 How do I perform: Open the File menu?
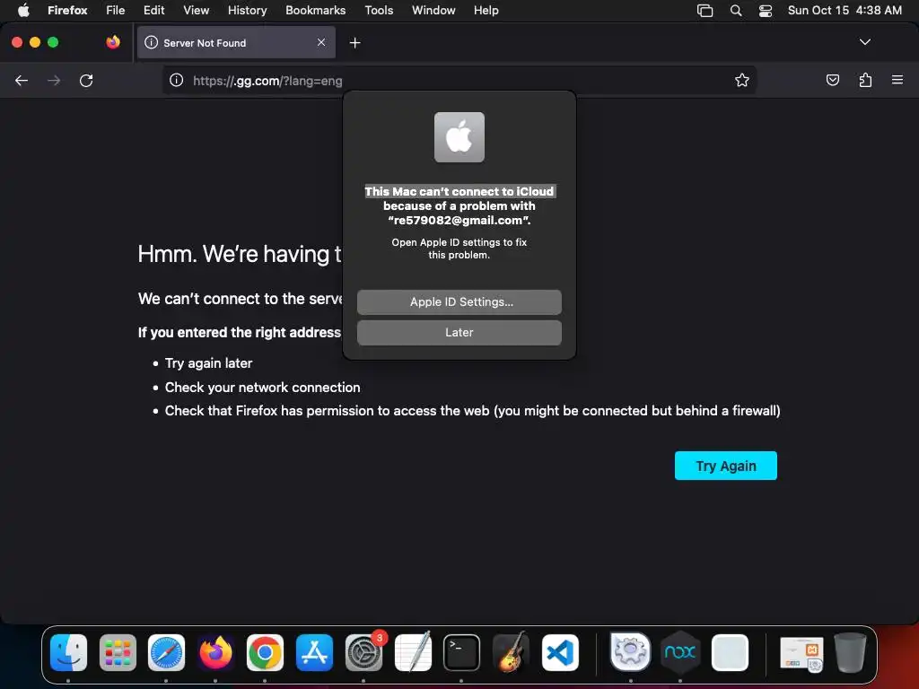coord(116,11)
